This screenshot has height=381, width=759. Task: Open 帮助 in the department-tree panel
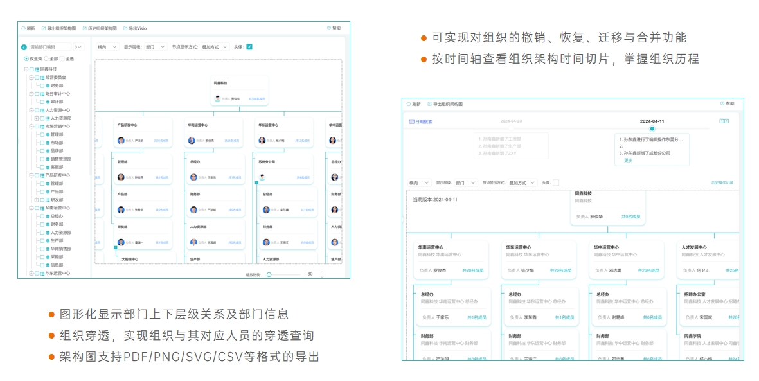[x=334, y=28]
